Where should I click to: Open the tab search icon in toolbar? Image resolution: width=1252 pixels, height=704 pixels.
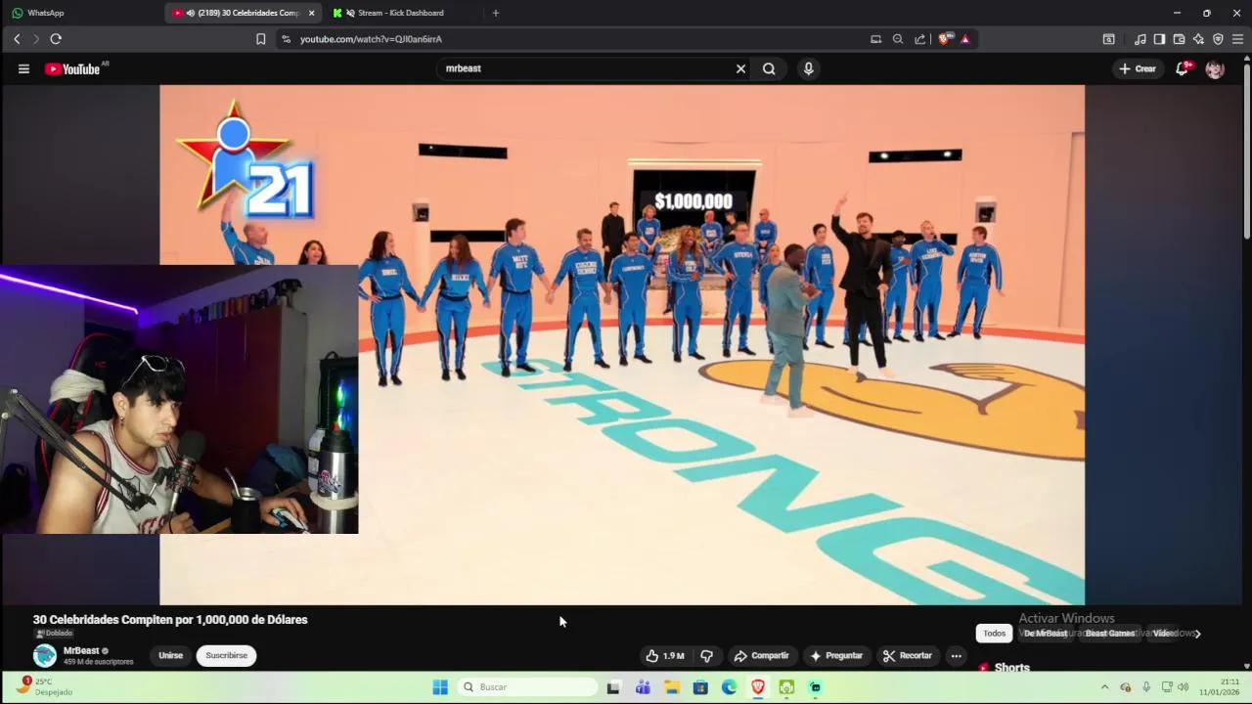click(1108, 39)
